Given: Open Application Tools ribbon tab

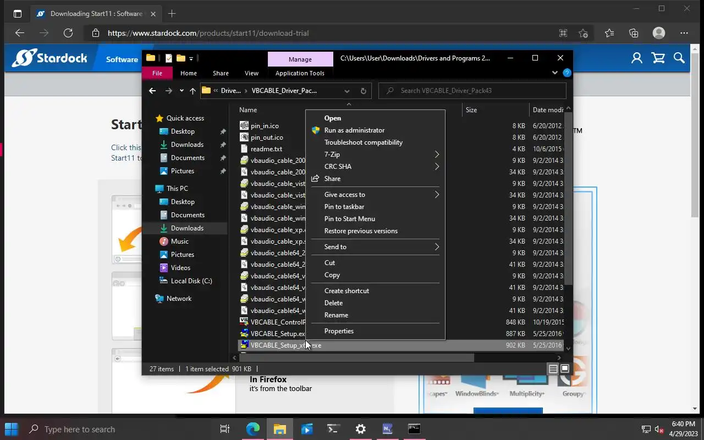Looking at the screenshot, I should coord(300,73).
